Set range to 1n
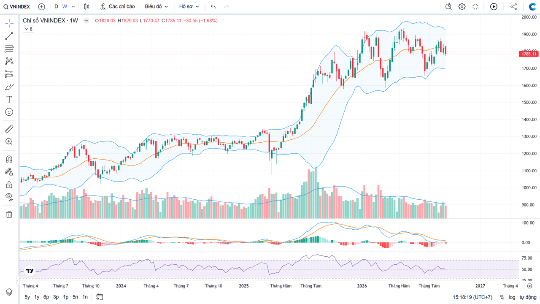Screen dimensions: 540x304 pos(85,297)
